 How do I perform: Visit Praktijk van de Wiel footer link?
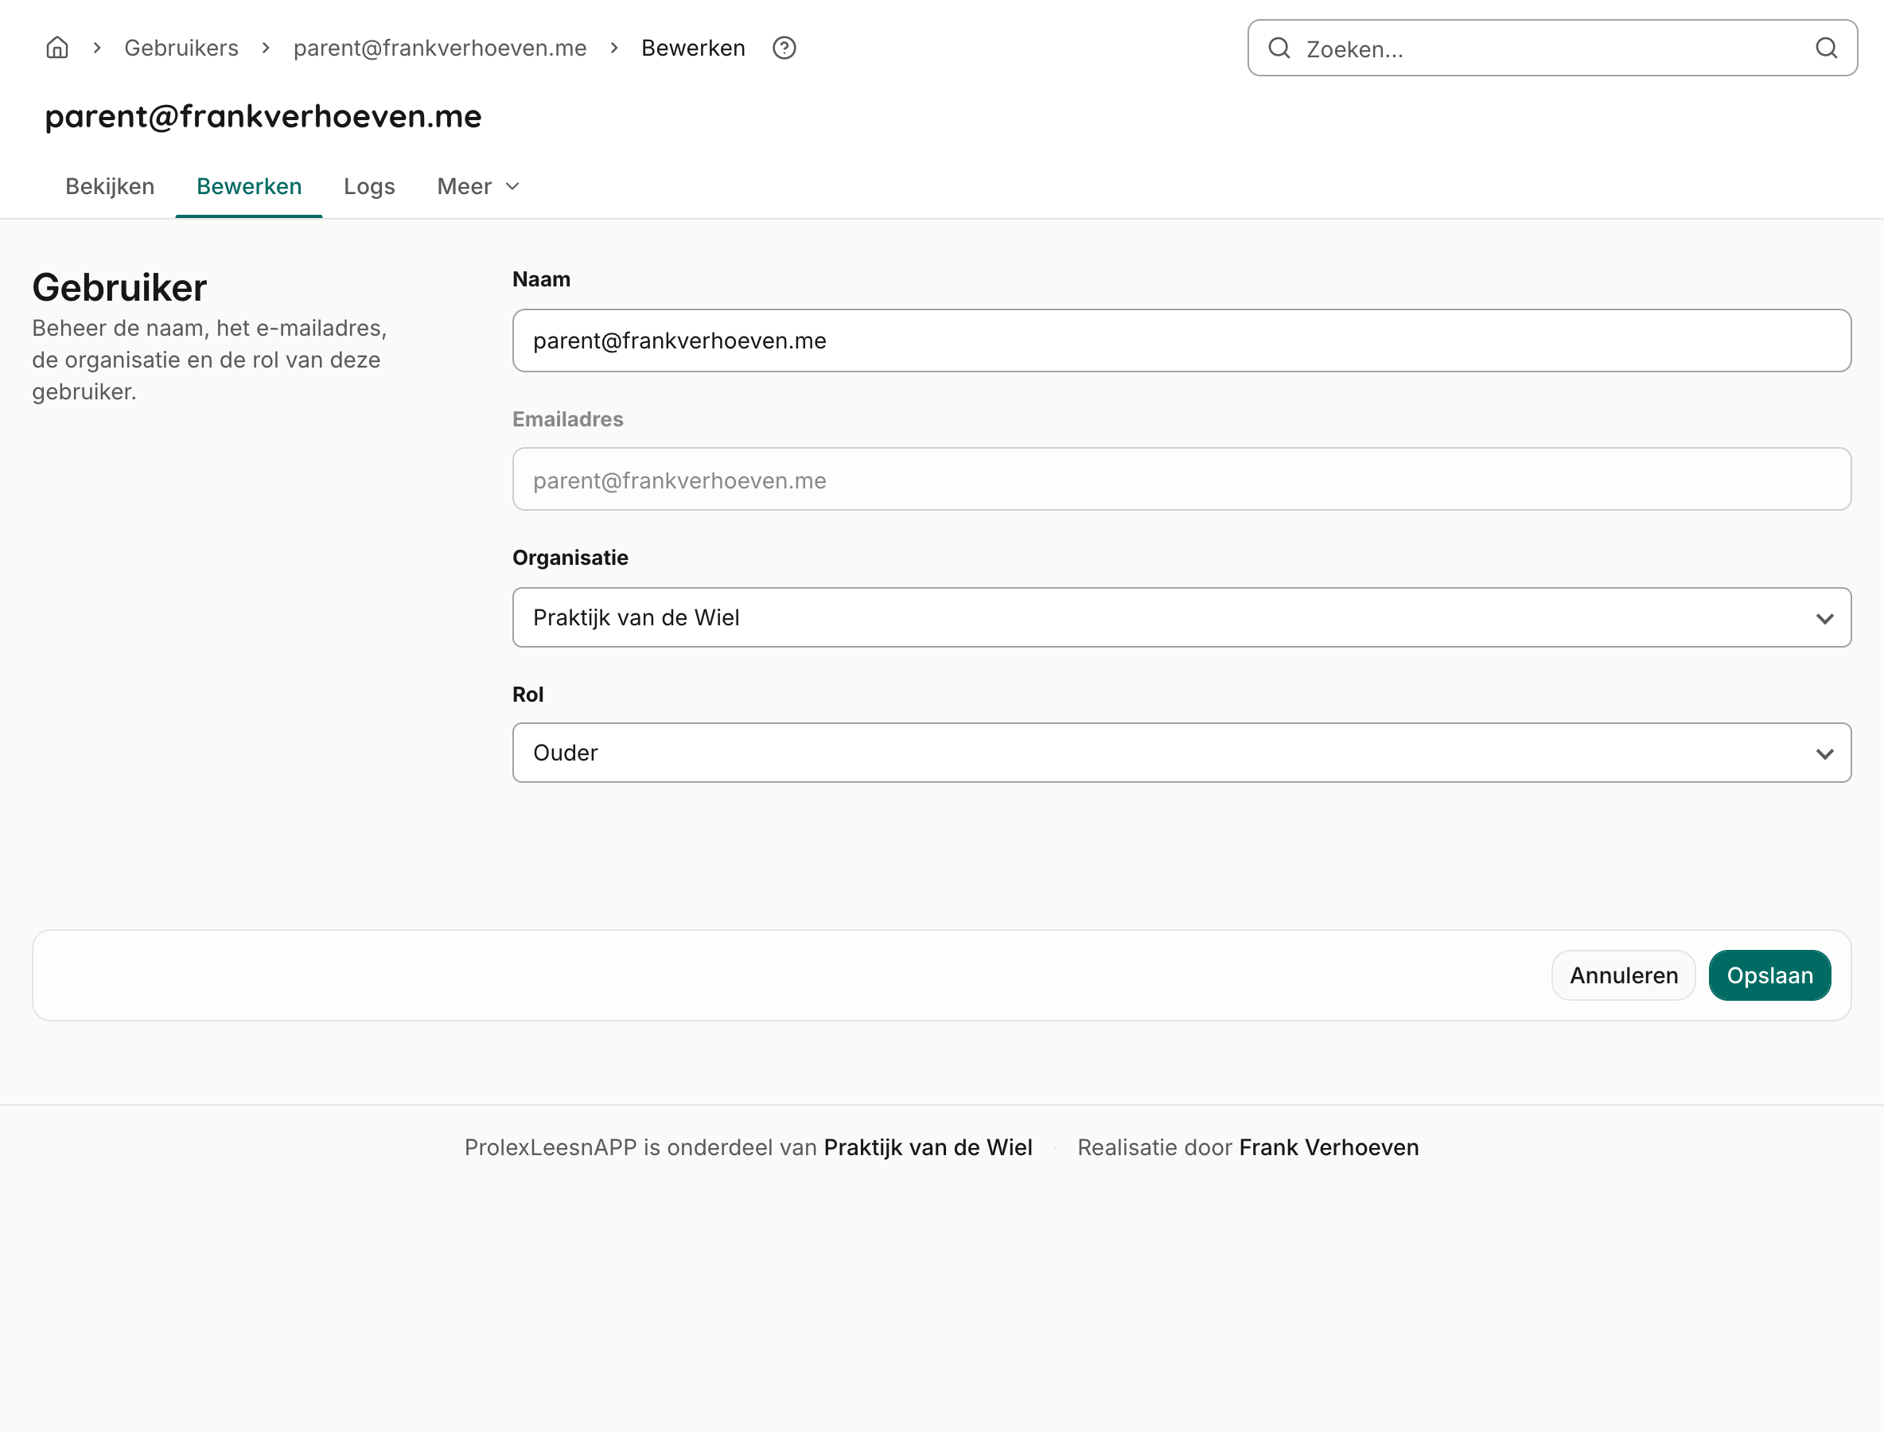[x=928, y=1147]
